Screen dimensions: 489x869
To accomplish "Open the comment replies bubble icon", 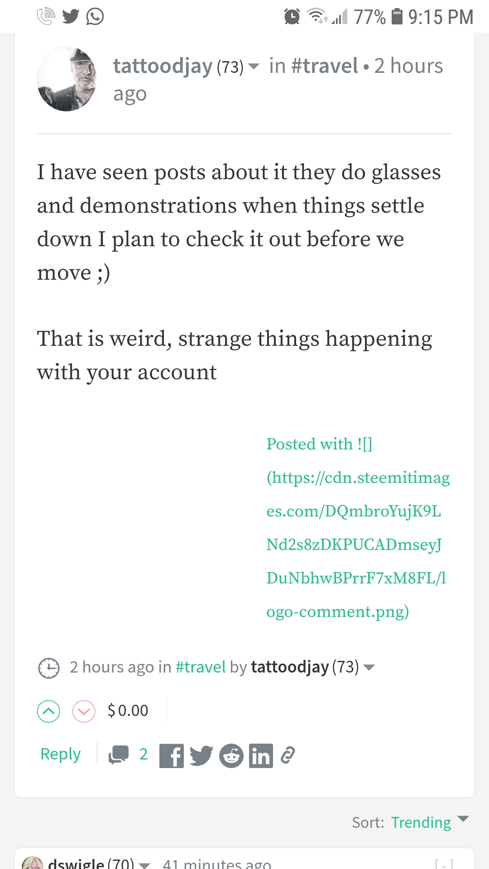I will tap(119, 755).
